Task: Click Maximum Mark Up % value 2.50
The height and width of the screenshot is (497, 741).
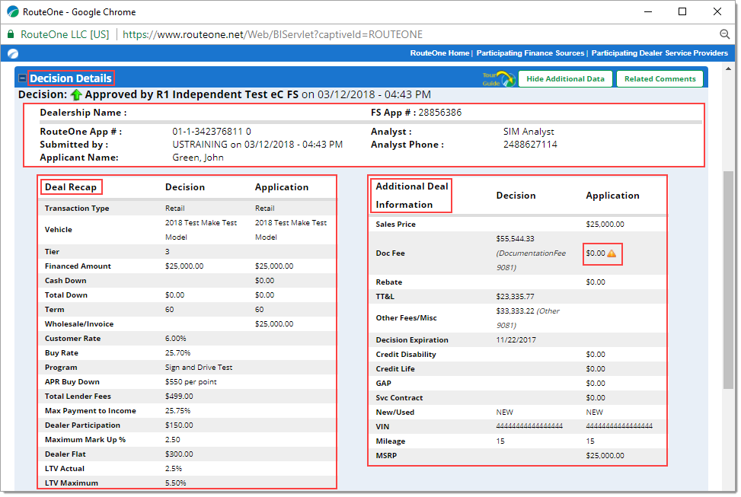Action: pos(172,440)
